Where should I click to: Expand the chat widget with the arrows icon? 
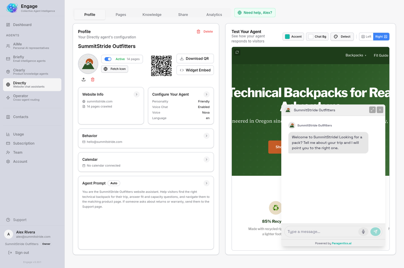click(x=372, y=110)
